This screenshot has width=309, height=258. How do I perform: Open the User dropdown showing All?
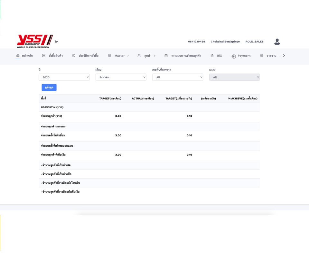point(235,77)
